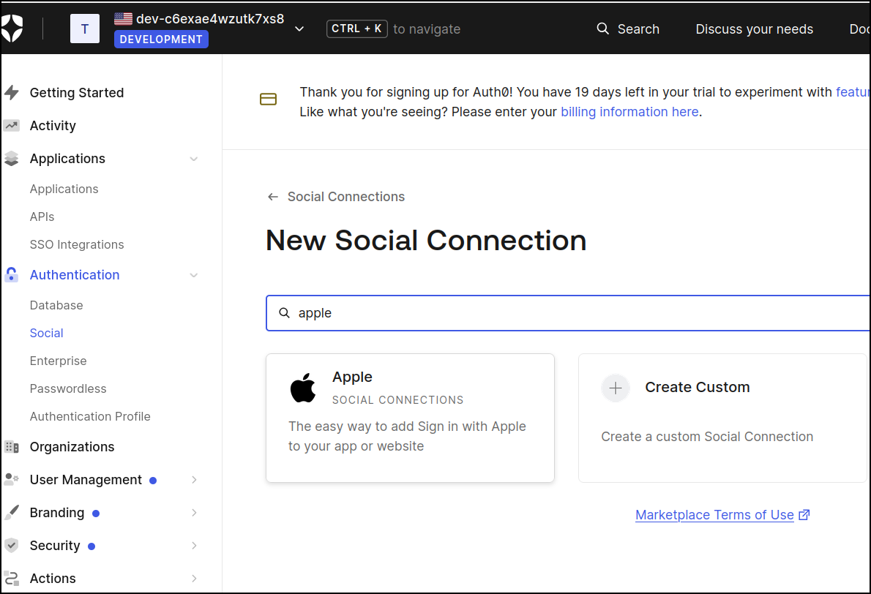The height and width of the screenshot is (594, 871).
Task: Open Getting Started in the sidebar
Action: click(x=77, y=93)
